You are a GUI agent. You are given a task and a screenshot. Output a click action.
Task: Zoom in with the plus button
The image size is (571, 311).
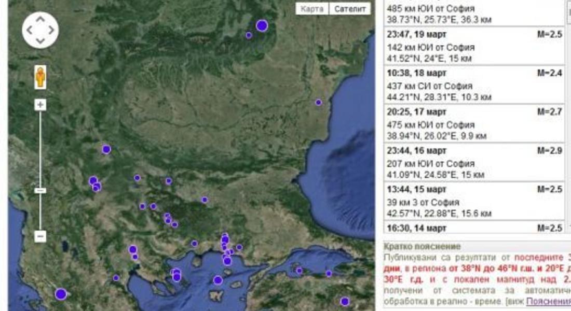pyautogui.click(x=40, y=105)
